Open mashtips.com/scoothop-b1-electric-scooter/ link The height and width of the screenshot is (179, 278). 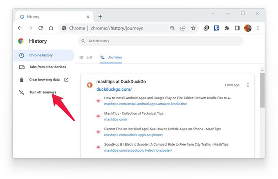coord(138,150)
